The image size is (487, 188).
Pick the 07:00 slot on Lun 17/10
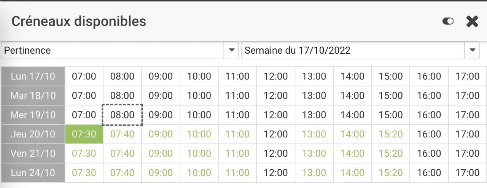pyautogui.click(x=84, y=76)
